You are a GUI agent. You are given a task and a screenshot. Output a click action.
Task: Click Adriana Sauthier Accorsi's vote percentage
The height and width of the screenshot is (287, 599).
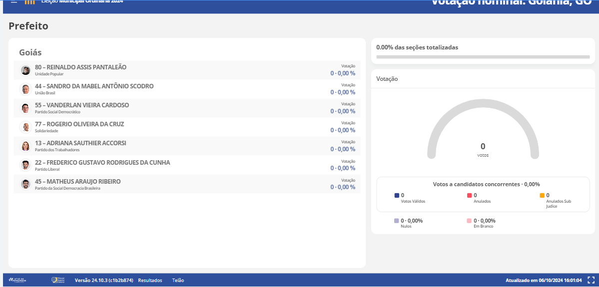[343, 149]
